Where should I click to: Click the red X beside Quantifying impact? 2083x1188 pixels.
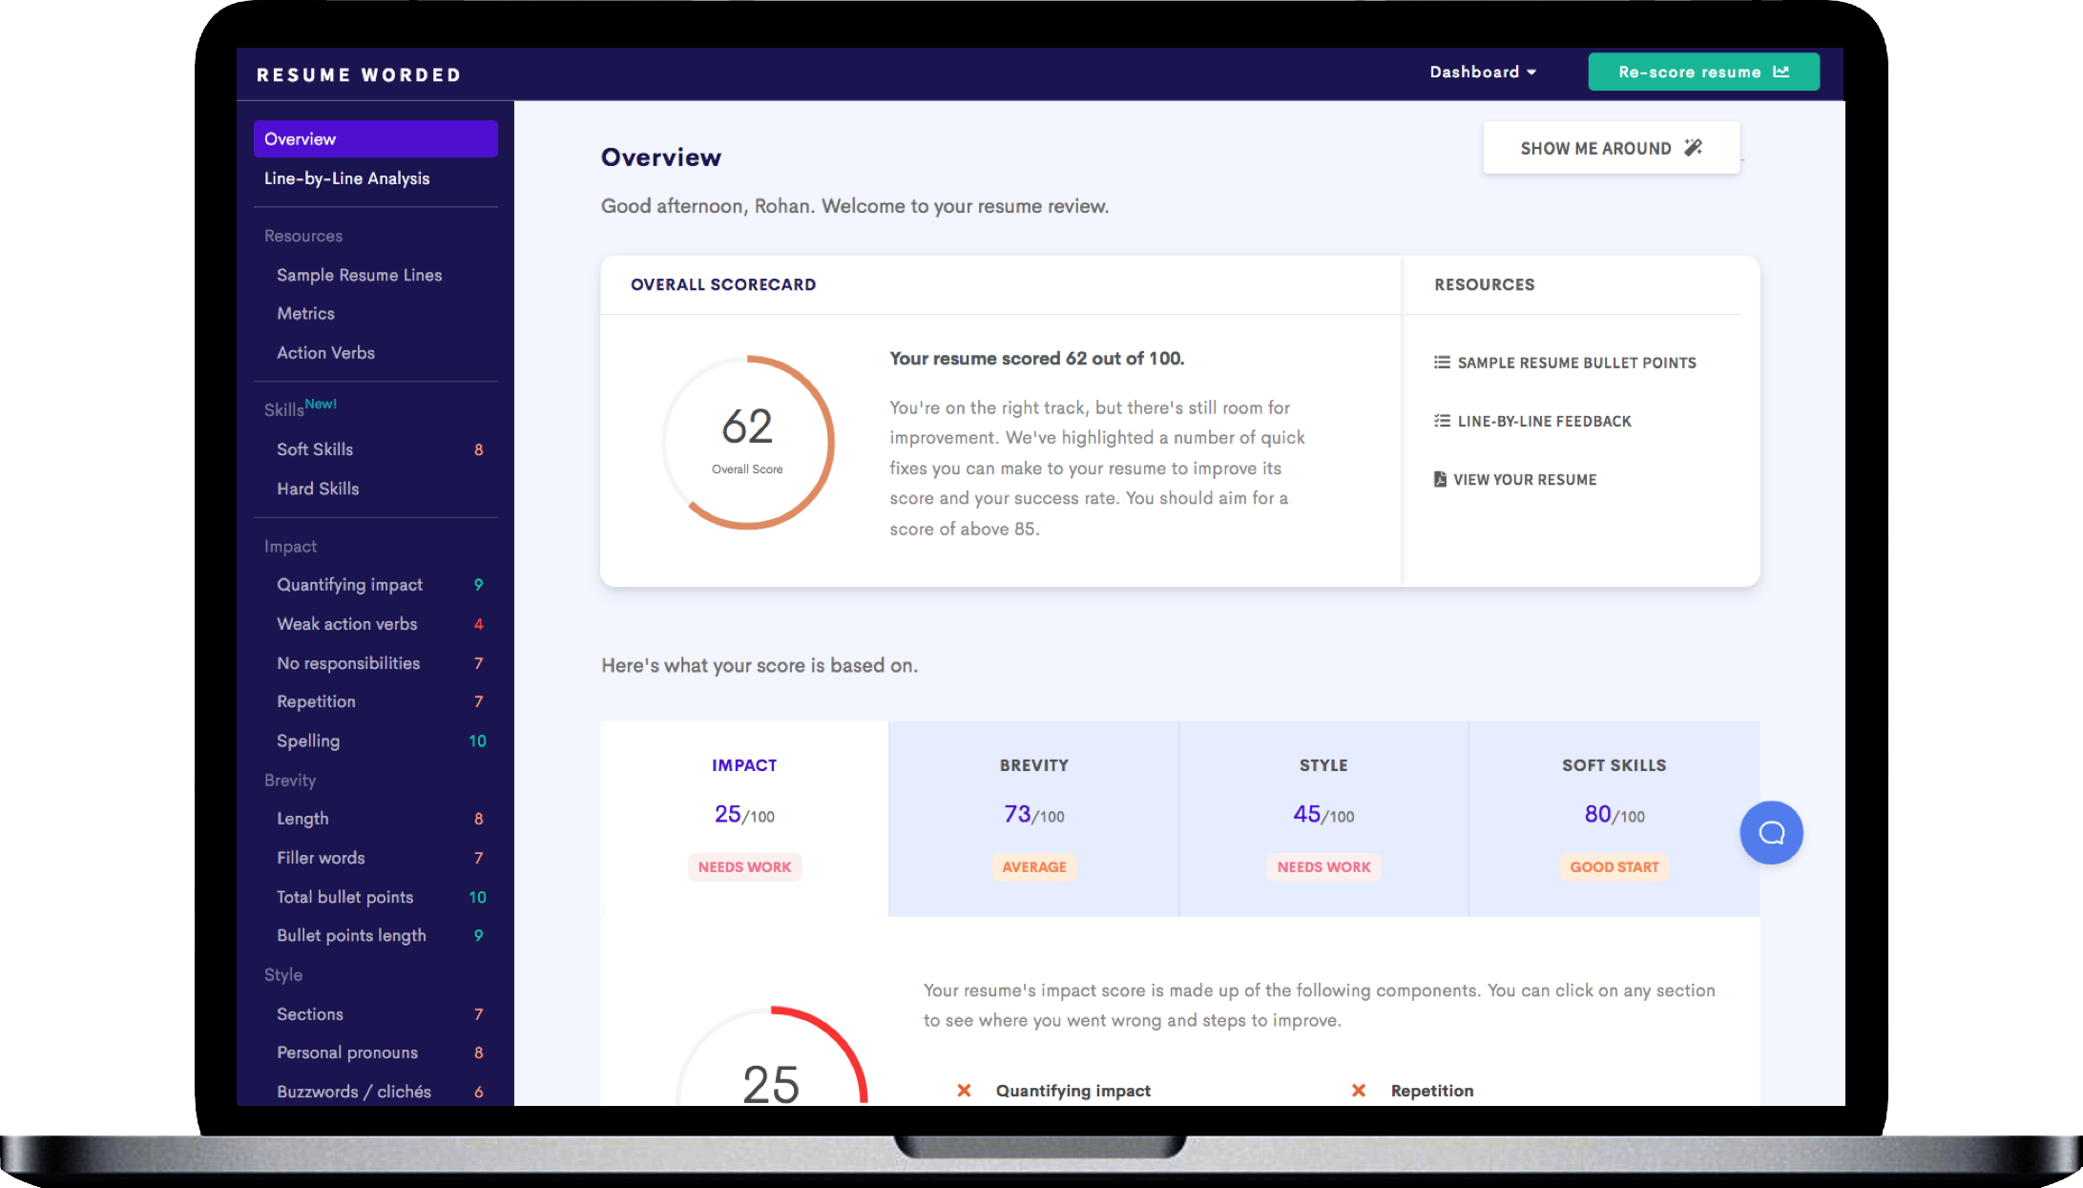964,1091
